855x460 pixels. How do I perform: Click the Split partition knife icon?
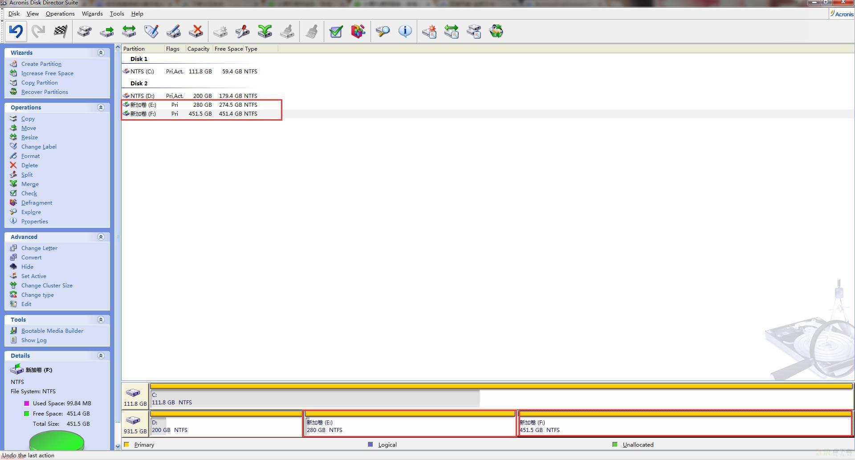point(243,31)
